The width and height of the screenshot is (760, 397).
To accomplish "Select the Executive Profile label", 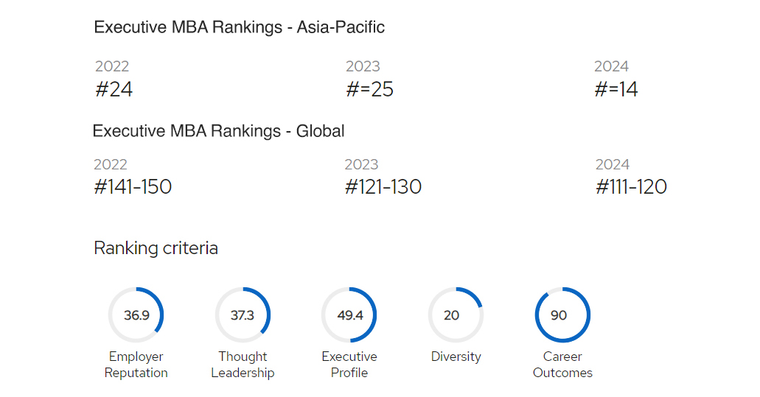I will (349, 365).
